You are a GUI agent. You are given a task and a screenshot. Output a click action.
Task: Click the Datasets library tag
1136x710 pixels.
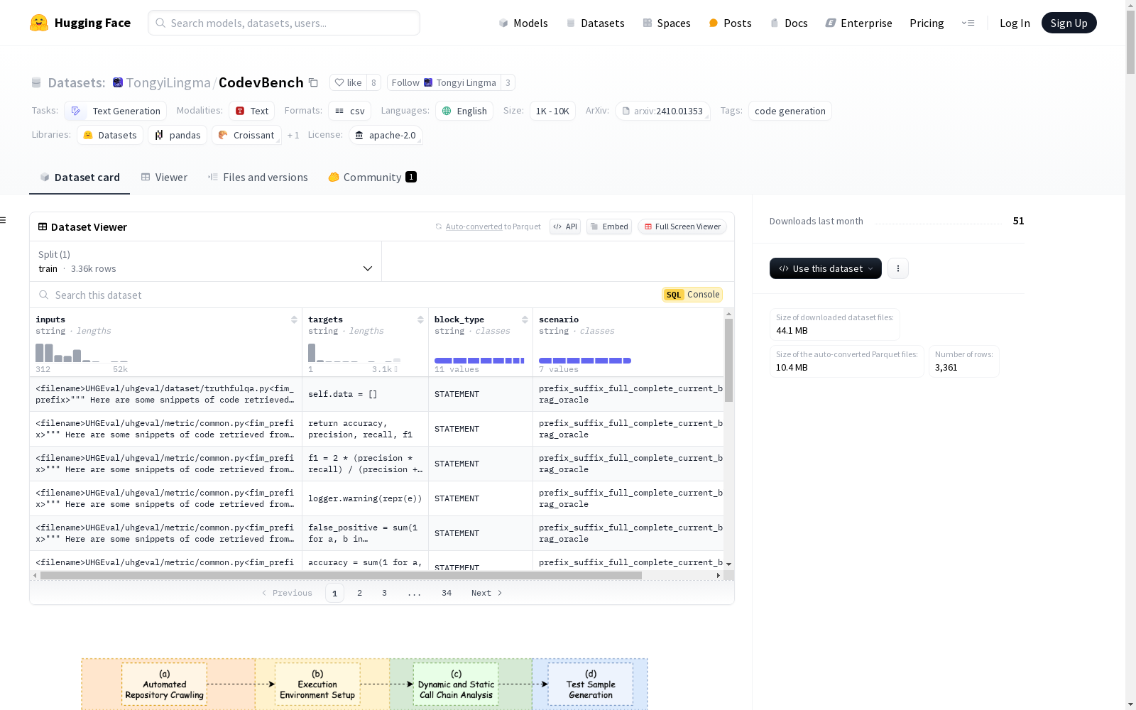pyautogui.click(x=110, y=135)
